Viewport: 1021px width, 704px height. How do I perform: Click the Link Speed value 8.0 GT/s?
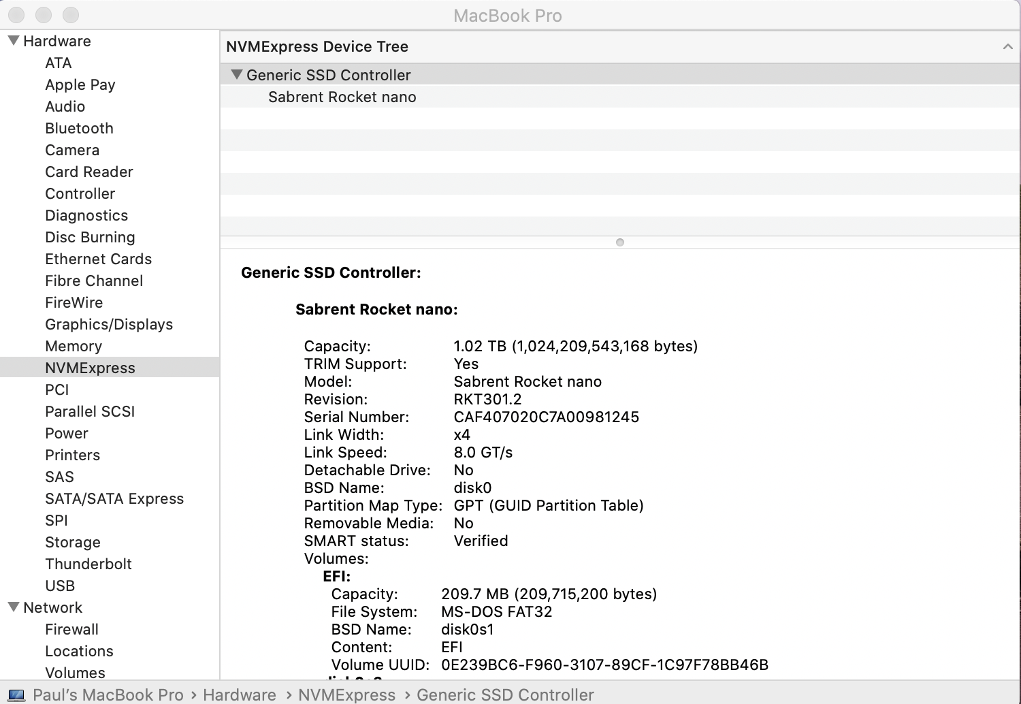pos(483,452)
